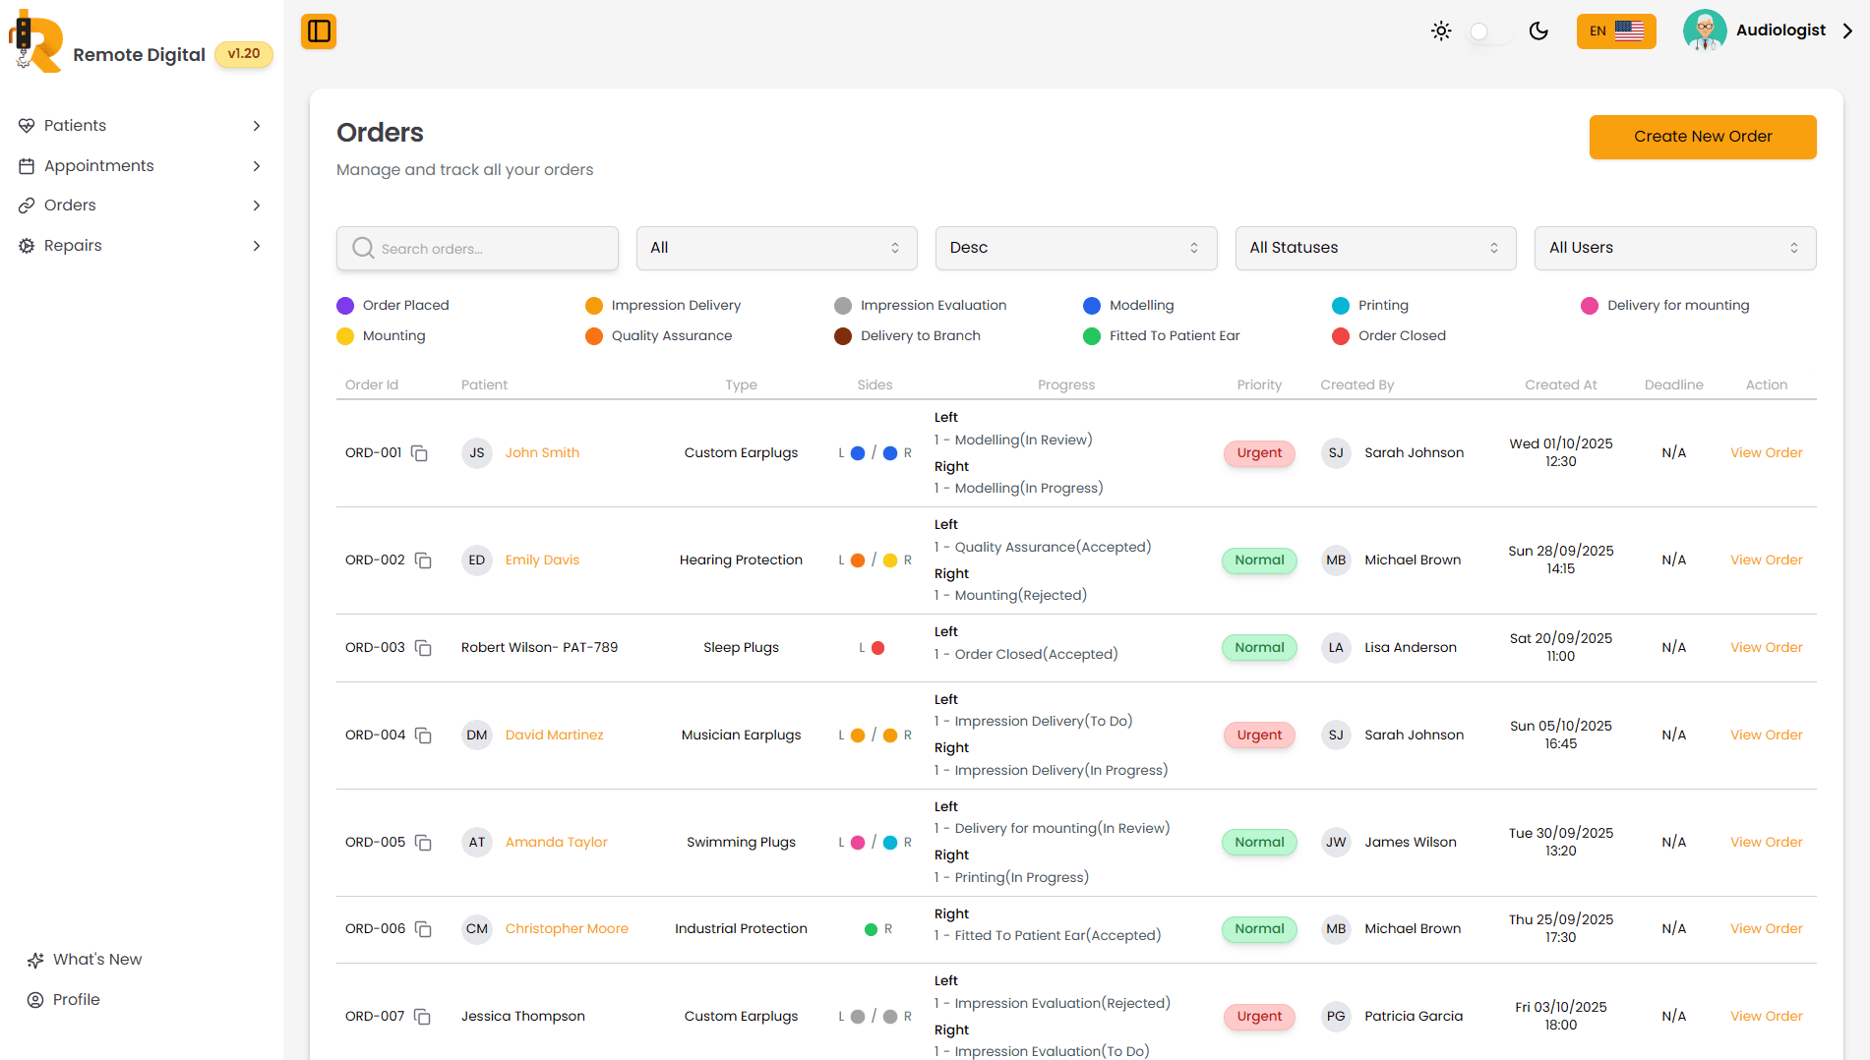Copy the ORD-006 order ID
The image size is (1870, 1060).
(423, 929)
